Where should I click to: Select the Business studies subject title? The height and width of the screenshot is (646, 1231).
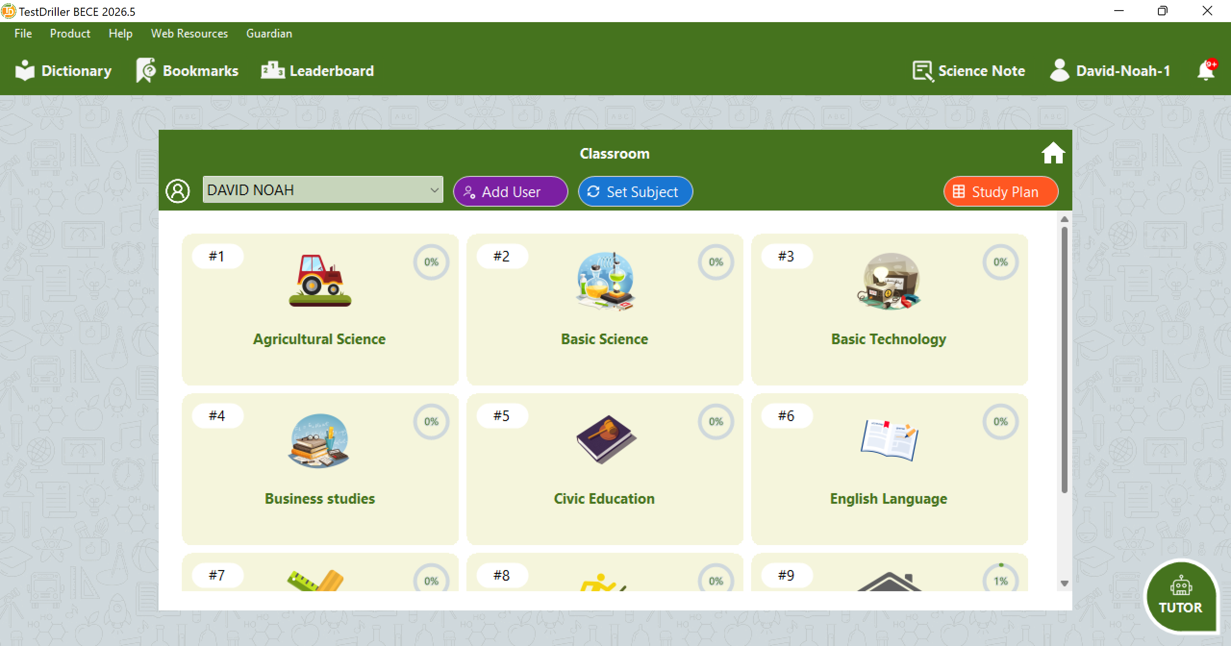point(320,498)
